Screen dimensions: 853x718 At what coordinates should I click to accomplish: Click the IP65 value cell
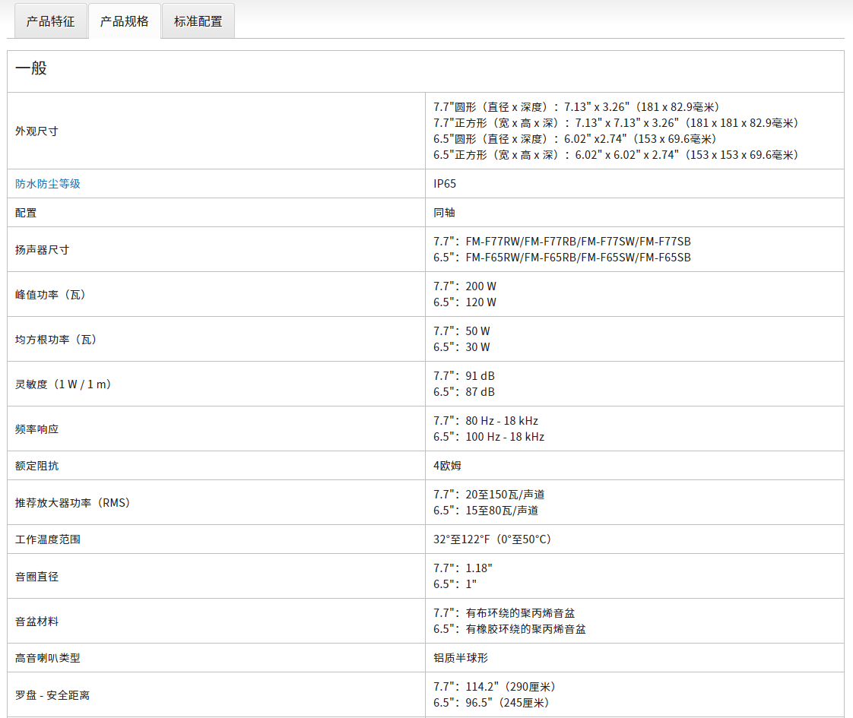445,184
